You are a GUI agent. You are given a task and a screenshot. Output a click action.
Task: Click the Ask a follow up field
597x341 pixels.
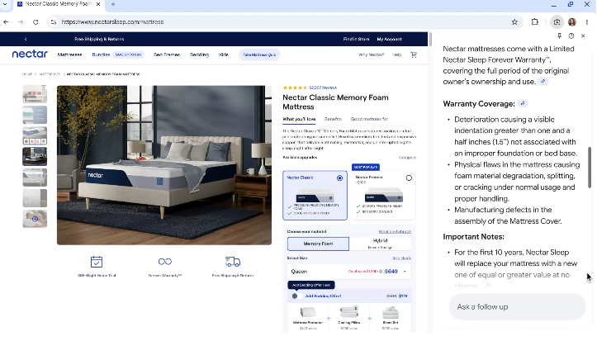(505, 306)
